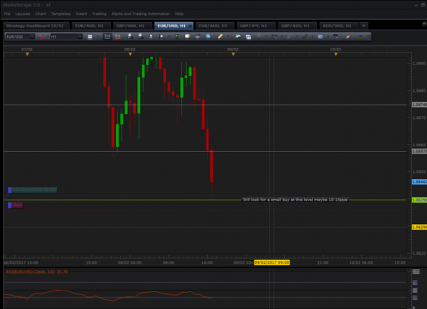This screenshot has height=309, width=427.
Task: Click the RSI(EUR/USD.Close, 14) indicator label
Action: tap(37, 272)
